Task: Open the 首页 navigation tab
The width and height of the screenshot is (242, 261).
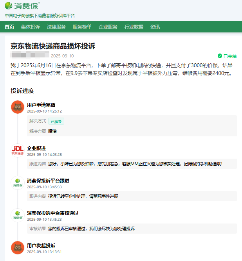Action: (x=9, y=27)
